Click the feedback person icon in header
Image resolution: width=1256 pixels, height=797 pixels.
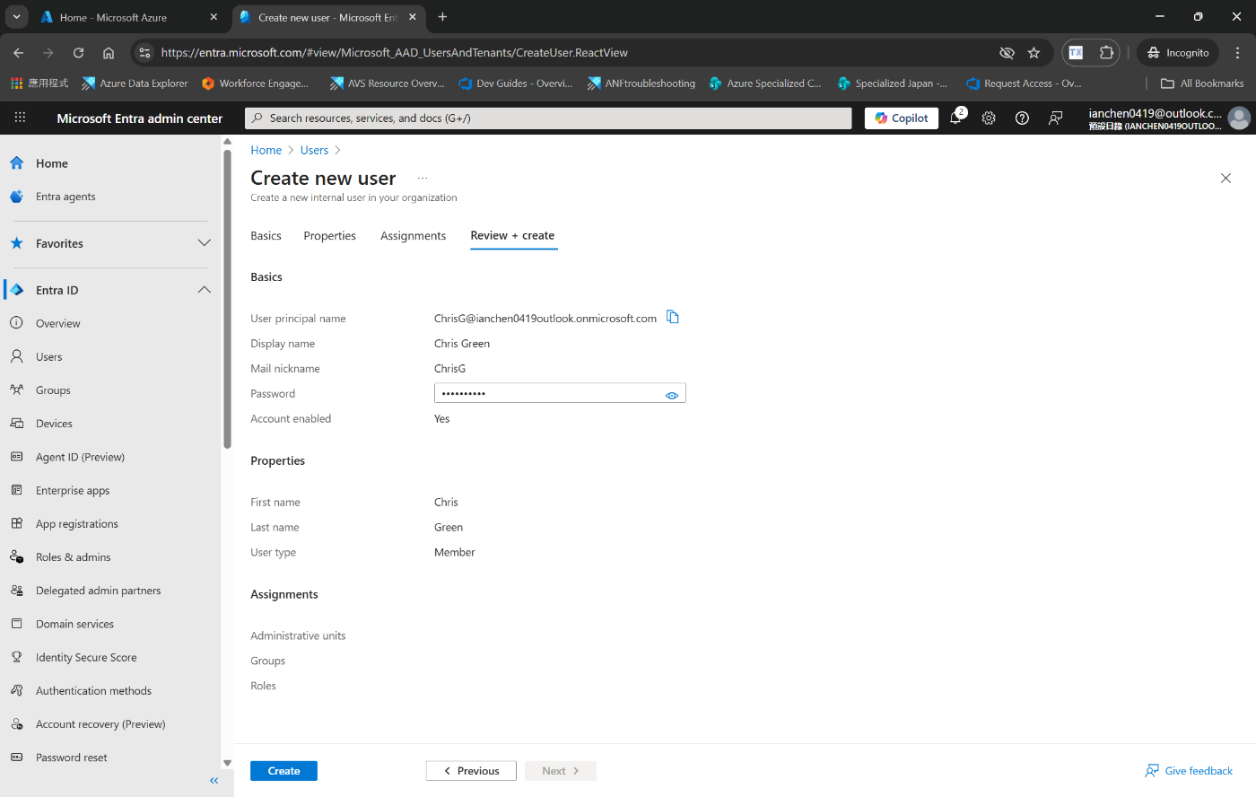[x=1056, y=118]
